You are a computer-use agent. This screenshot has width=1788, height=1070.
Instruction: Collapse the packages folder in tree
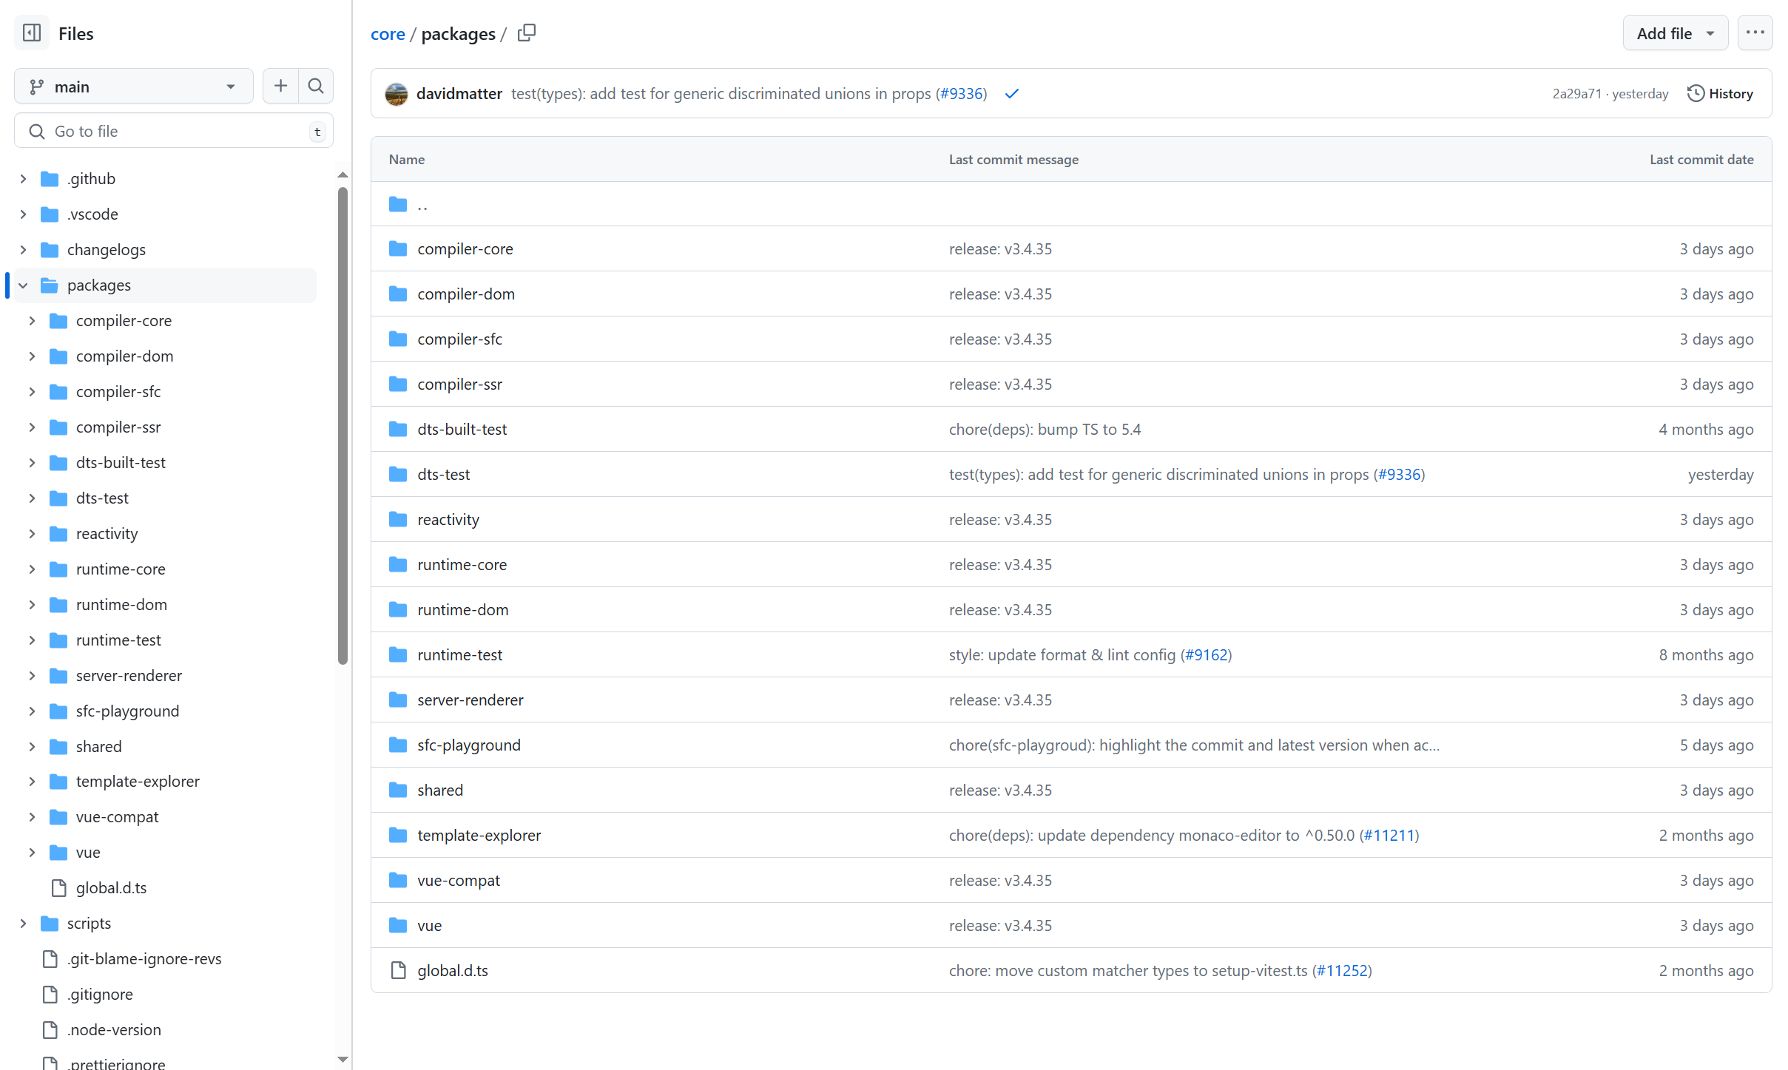click(x=23, y=285)
